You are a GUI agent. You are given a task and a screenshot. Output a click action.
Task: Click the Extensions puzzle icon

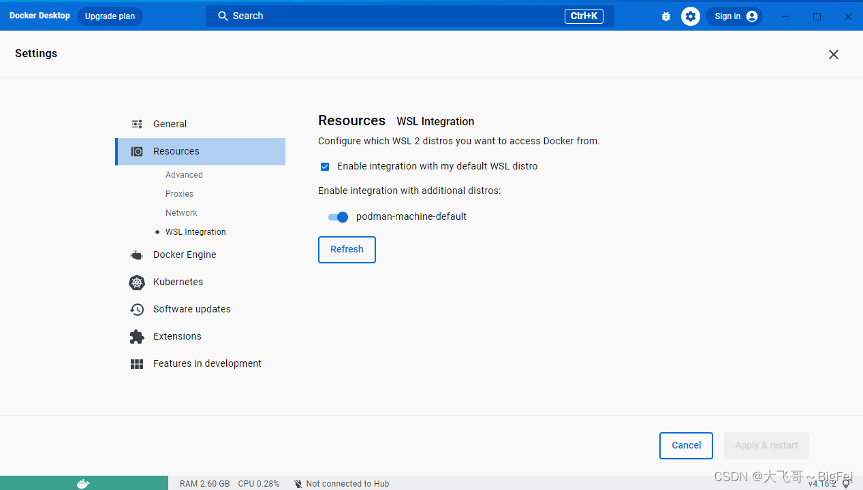coord(136,336)
